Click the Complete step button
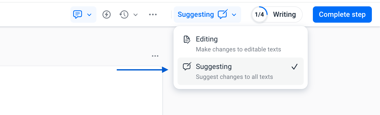Image resolution: width=380 pixels, height=115 pixels. (x=342, y=15)
